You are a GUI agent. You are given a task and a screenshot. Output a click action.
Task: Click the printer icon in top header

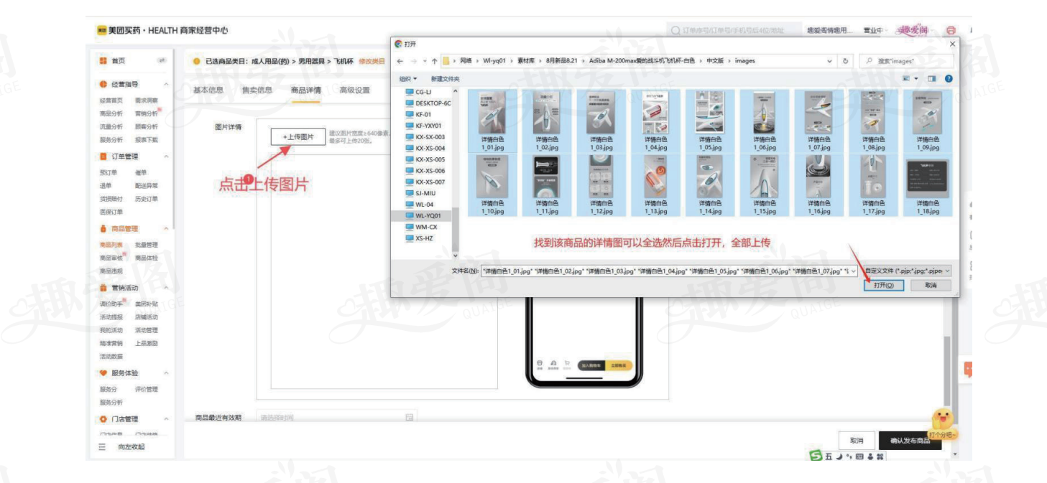pos(951,31)
